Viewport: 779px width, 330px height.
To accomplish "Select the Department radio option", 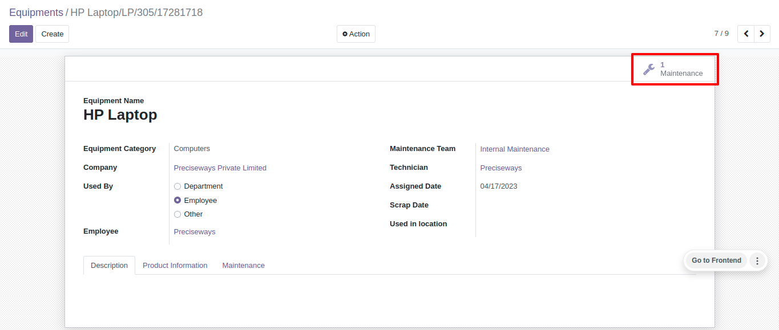I will pos(177,186).
